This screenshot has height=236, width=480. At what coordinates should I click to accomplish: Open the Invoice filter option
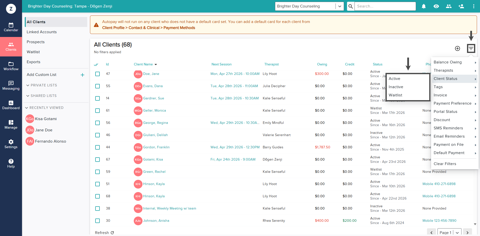coord(455,95)
